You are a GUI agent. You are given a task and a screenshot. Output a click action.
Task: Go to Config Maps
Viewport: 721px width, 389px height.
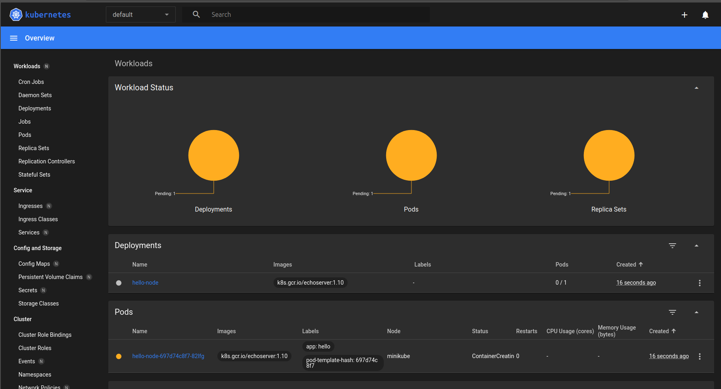(34, 264)
